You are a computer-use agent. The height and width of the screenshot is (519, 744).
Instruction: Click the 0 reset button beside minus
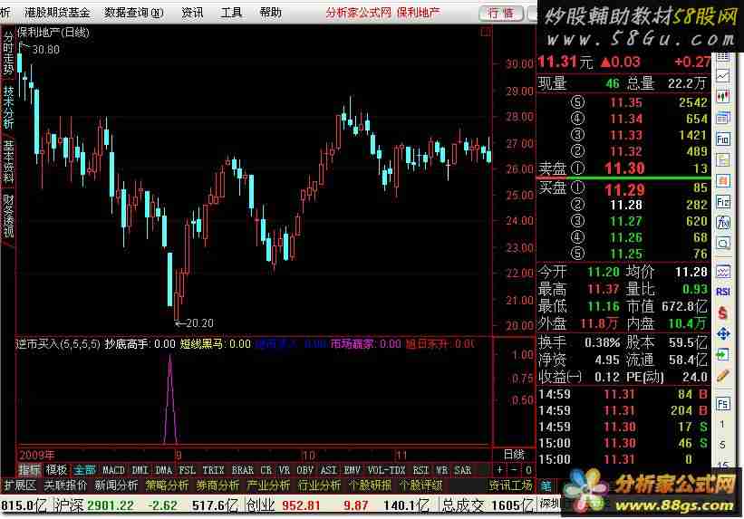pos(528,470)
